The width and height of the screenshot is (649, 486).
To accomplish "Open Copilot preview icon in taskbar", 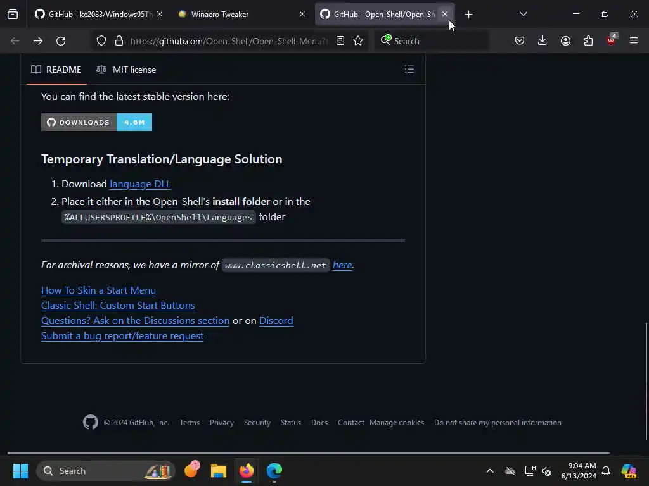I will tap(629, 471).
